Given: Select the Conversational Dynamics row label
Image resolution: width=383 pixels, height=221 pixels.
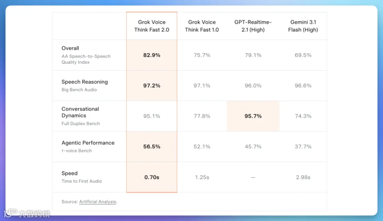Looking at the screenshot, I should click(80, 112).
